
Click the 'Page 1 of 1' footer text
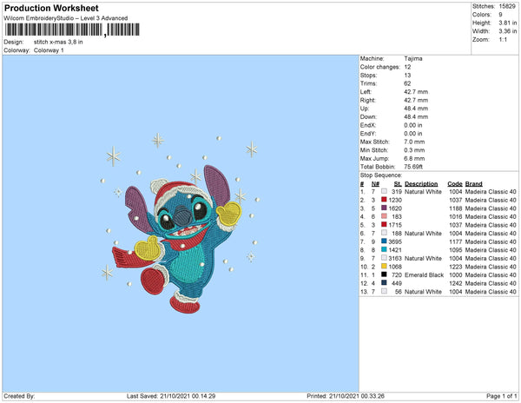(x=502, y=396)
